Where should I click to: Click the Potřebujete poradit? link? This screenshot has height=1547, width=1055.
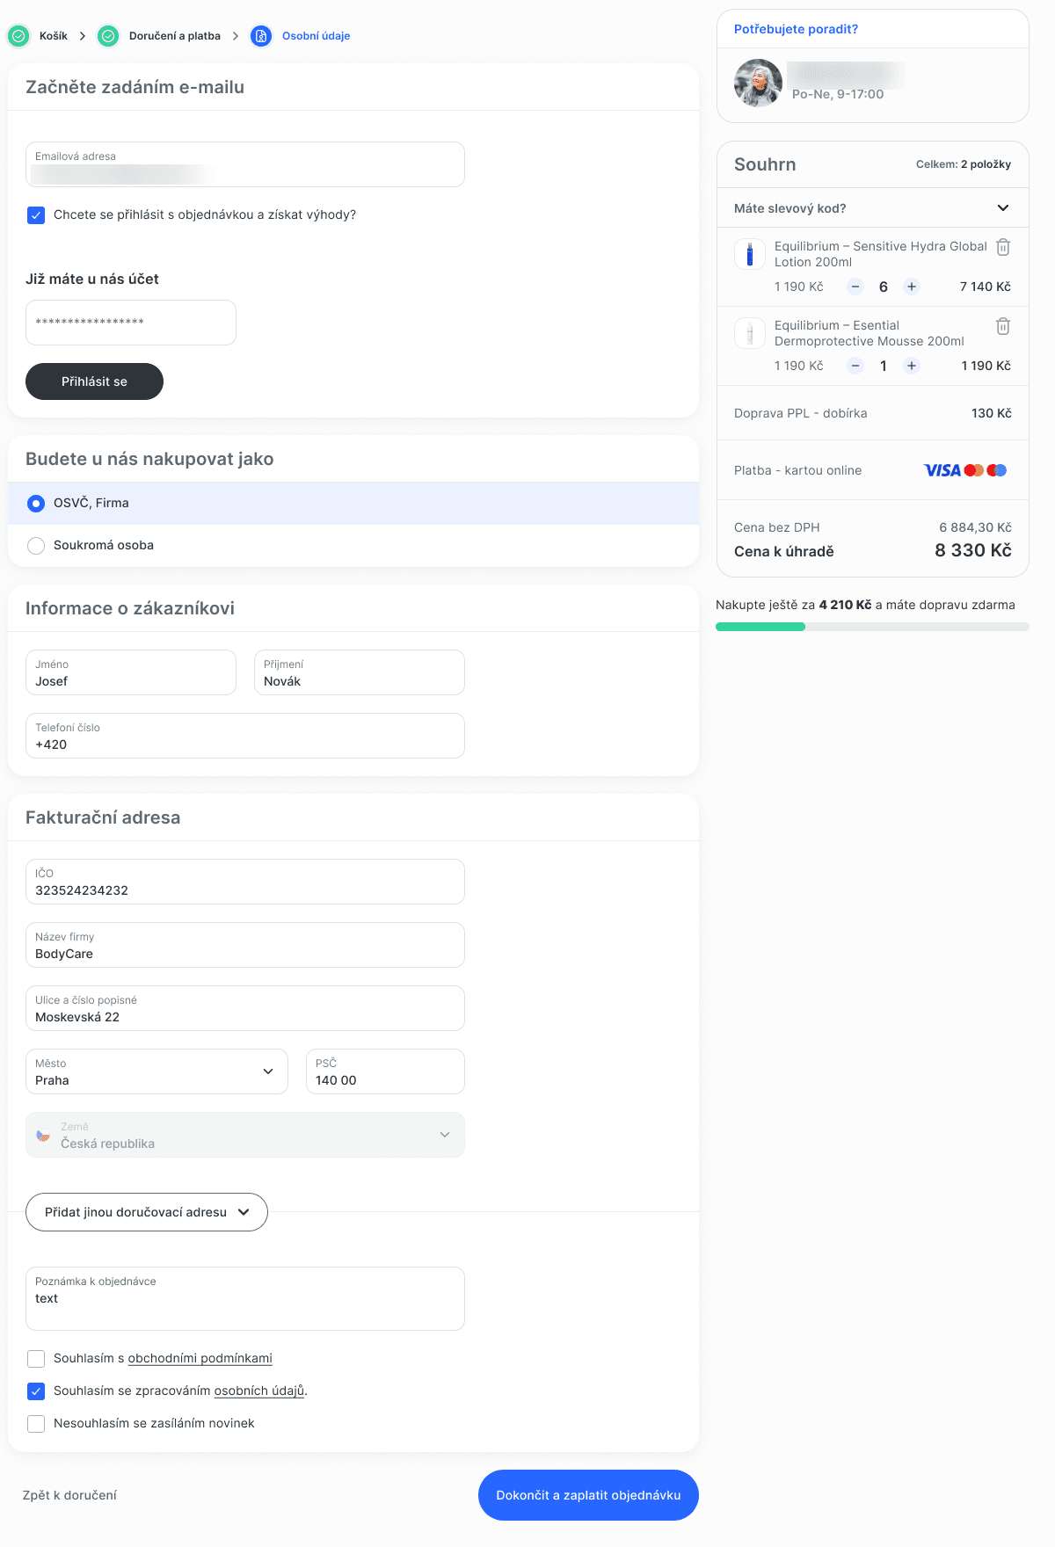(x=796, y=29)
